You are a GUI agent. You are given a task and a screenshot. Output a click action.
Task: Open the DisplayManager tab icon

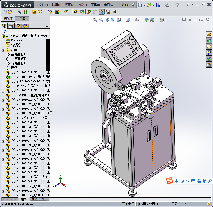click(x=25, y=26)
